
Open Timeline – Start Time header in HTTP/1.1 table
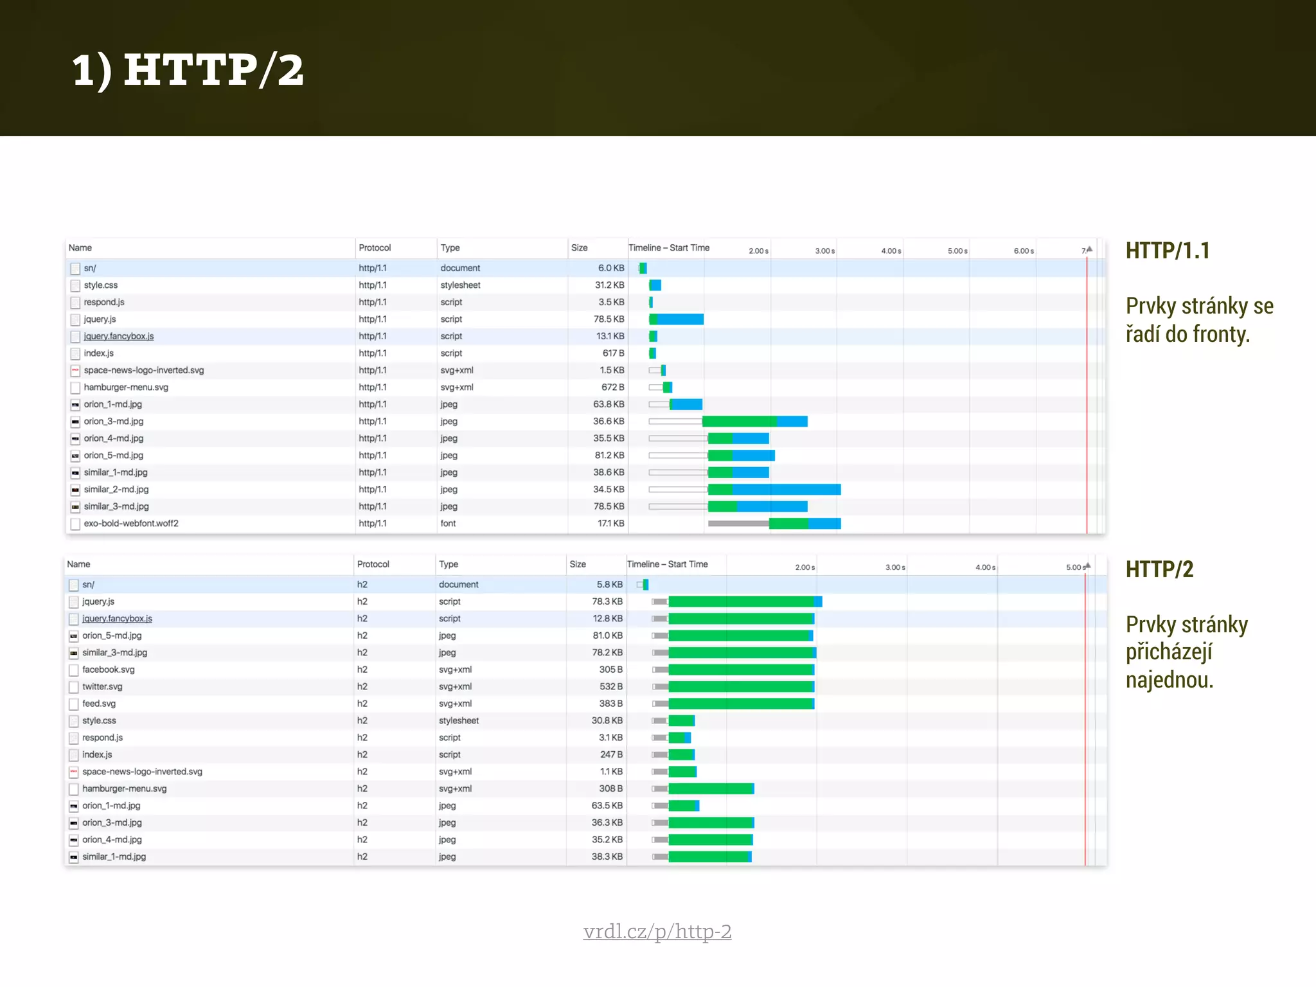click(x=669, y=248)
